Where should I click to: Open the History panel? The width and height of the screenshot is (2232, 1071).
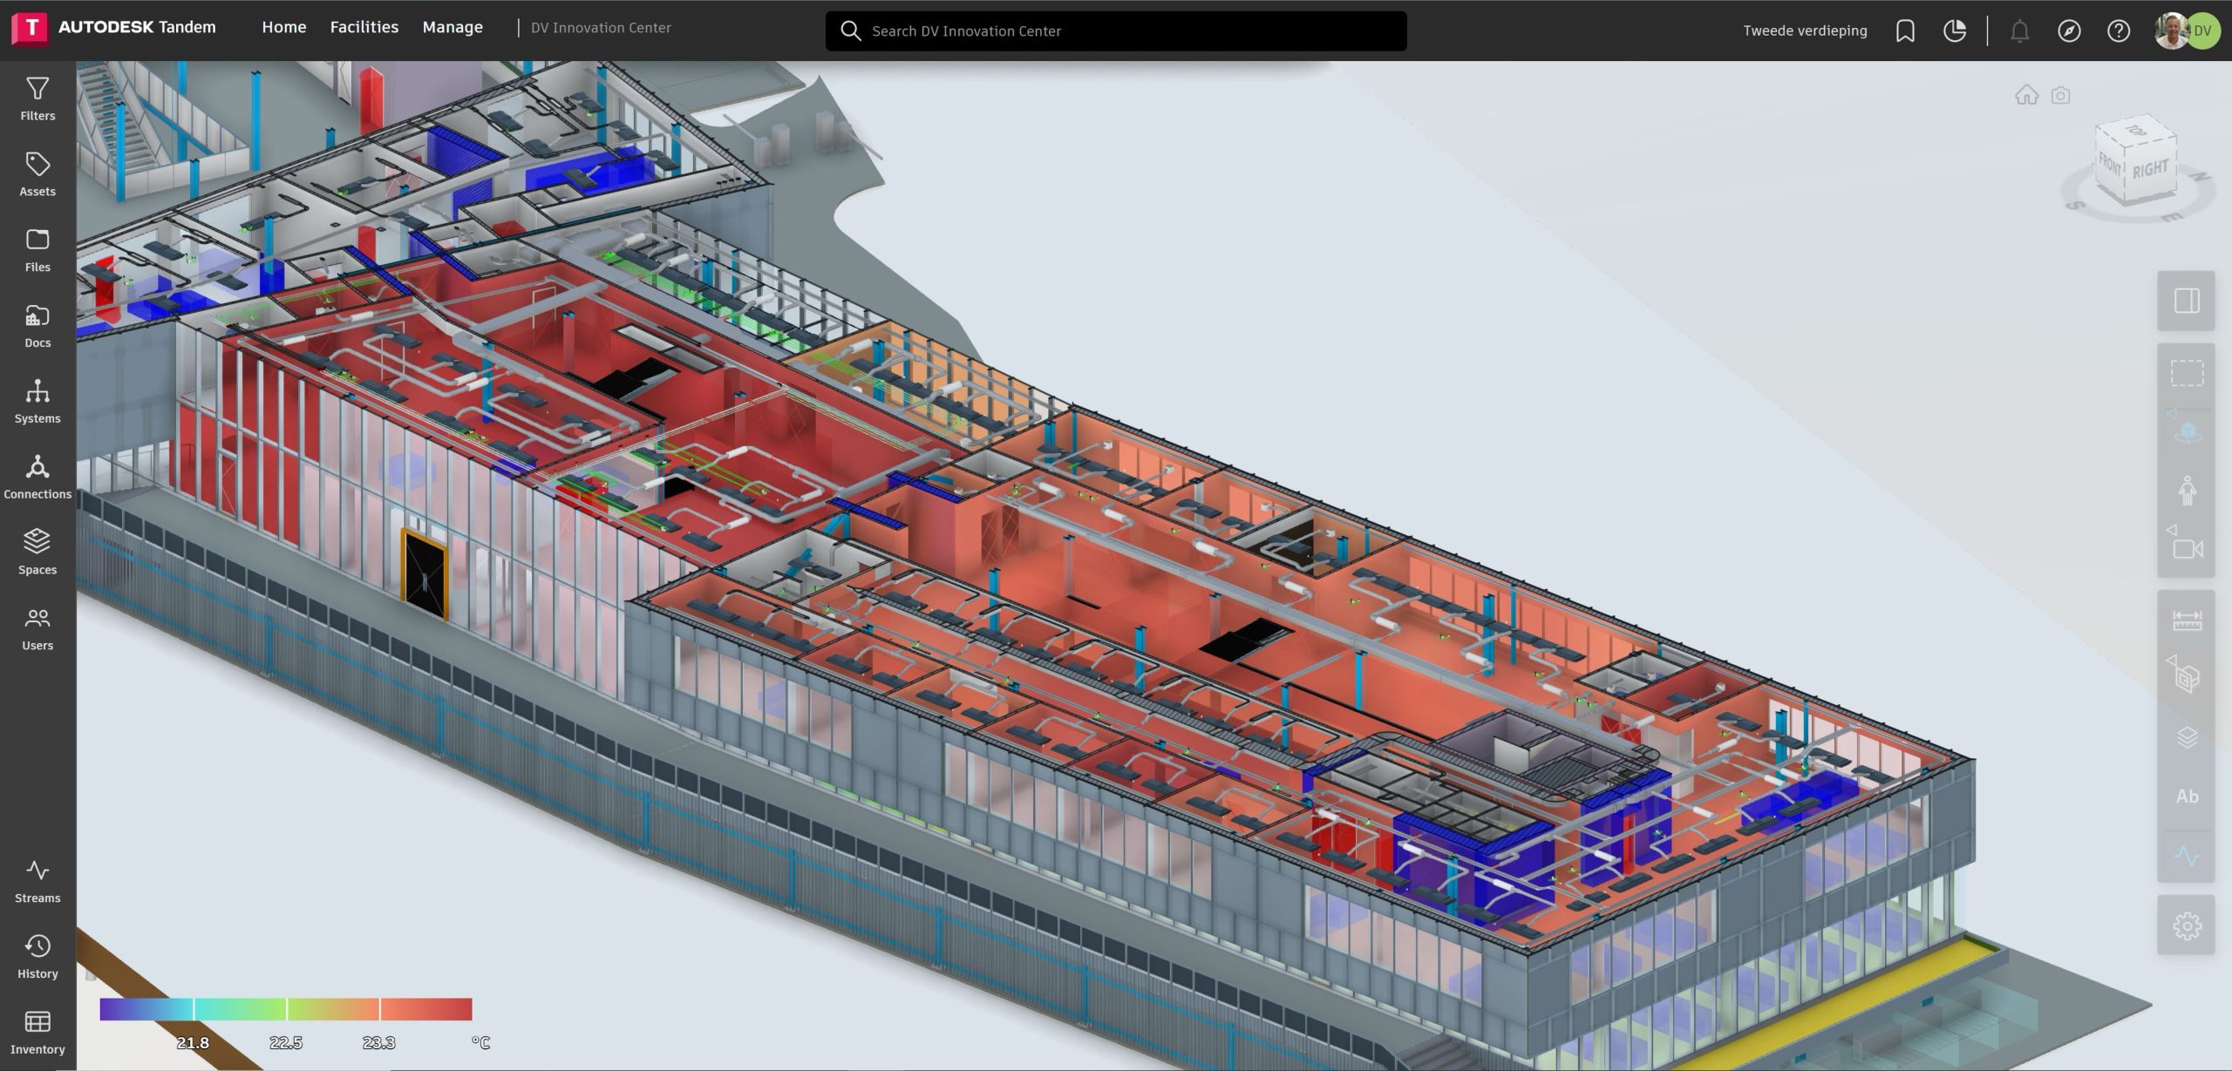coord(36,953)
